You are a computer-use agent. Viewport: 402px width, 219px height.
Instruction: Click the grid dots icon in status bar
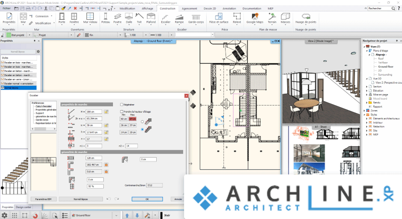click(x=15, y=216)
